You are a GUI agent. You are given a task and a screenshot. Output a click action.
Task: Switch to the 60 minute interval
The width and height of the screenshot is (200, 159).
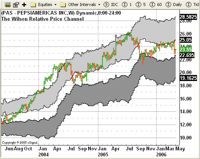(x=159, y=5)
